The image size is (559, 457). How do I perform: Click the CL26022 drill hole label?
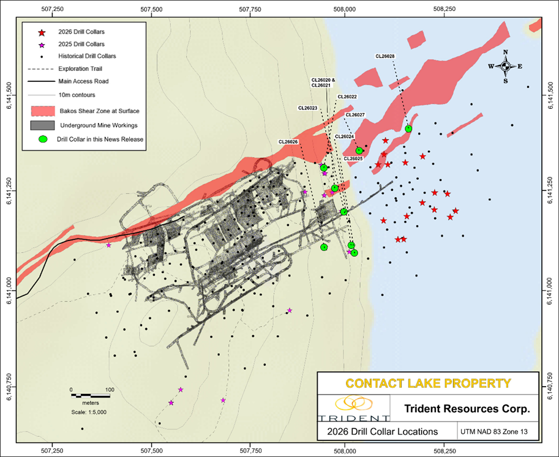click(x=347, y=97)
